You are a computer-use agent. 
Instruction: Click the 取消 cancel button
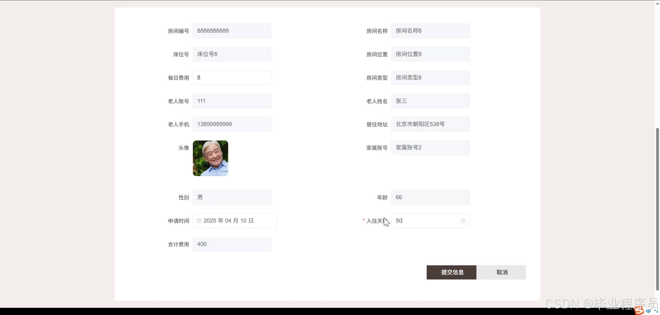(x=501, y=272)
